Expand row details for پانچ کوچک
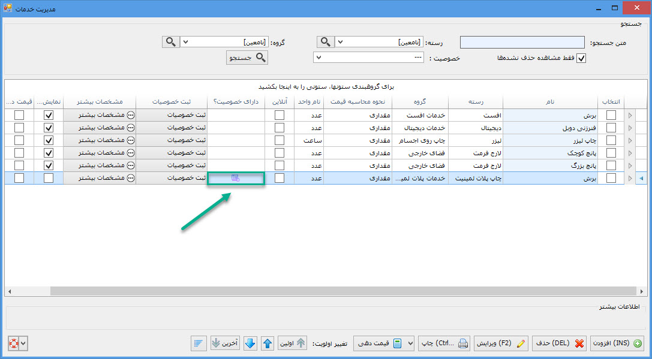Screen dimensions: 652x359 tap(630, 153)
